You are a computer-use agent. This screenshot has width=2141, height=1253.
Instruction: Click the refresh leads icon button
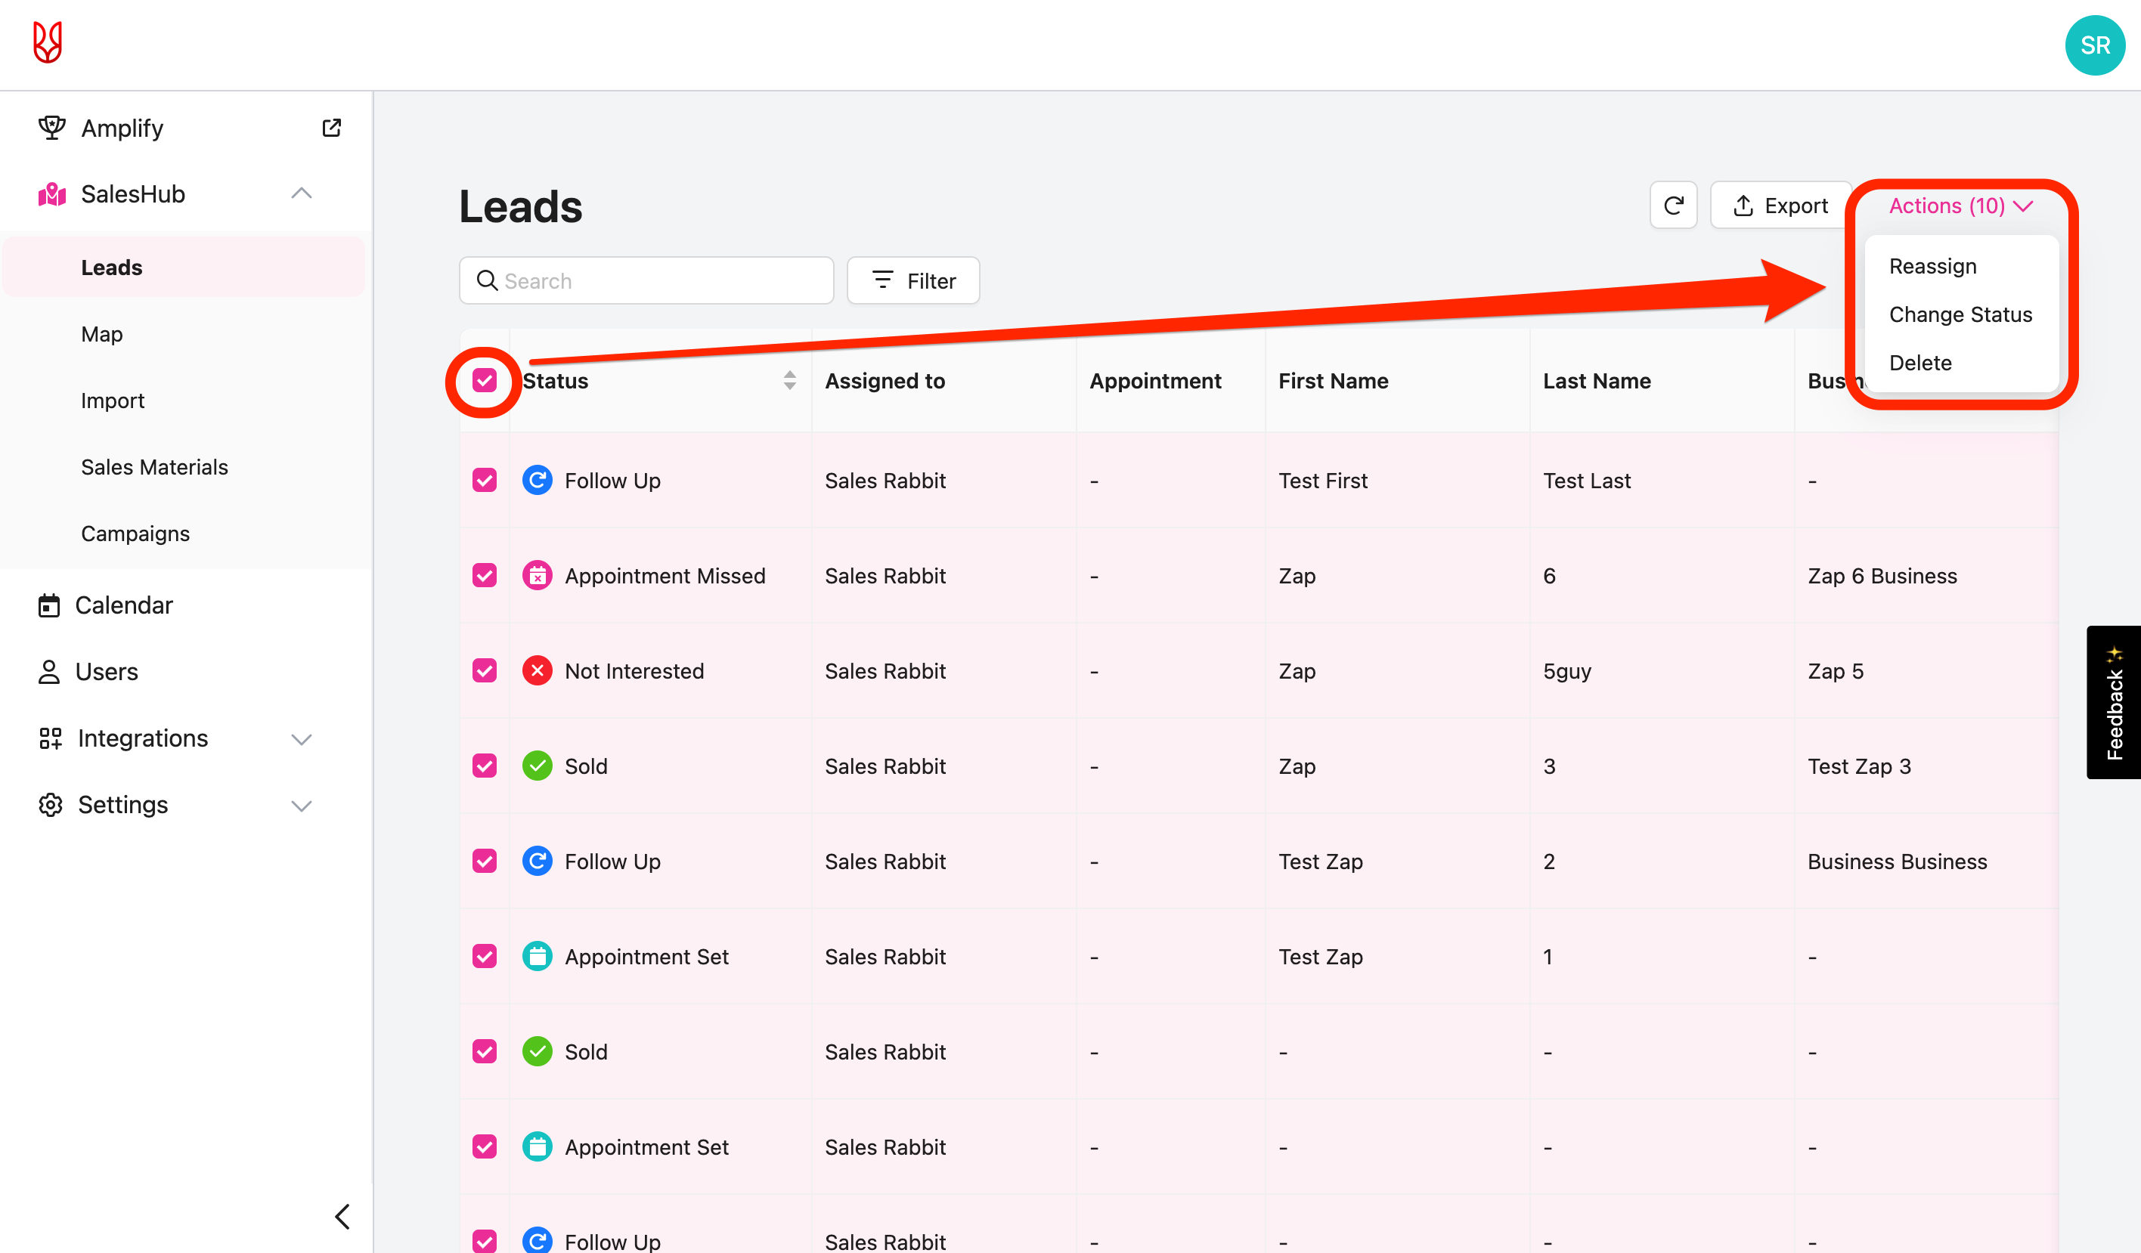coord(1673,206)
